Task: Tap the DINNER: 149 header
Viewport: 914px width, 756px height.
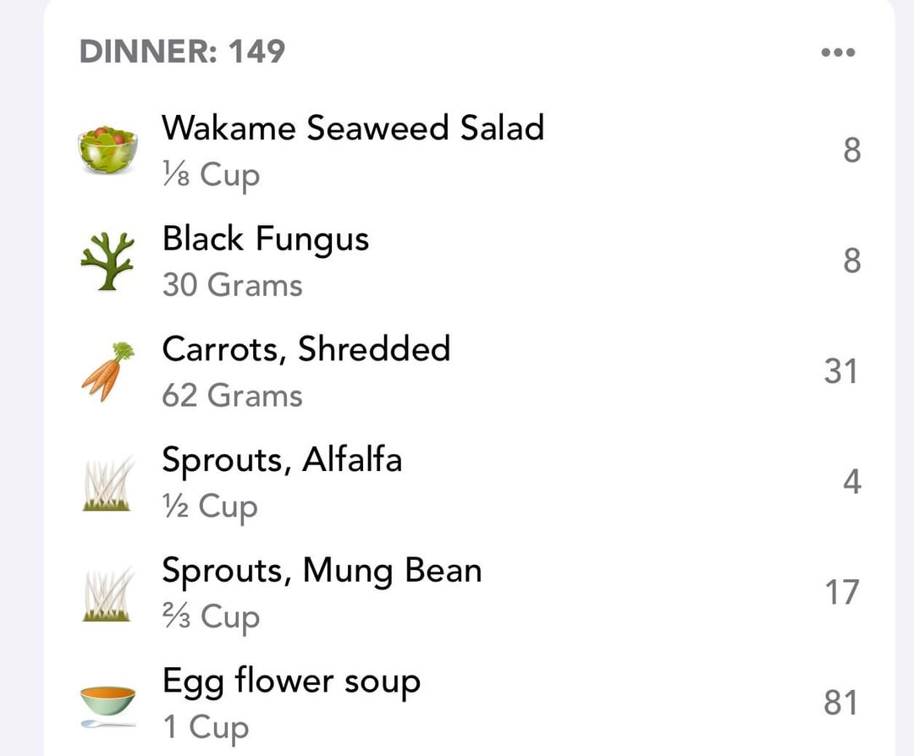Action: (x=183, y=52)
